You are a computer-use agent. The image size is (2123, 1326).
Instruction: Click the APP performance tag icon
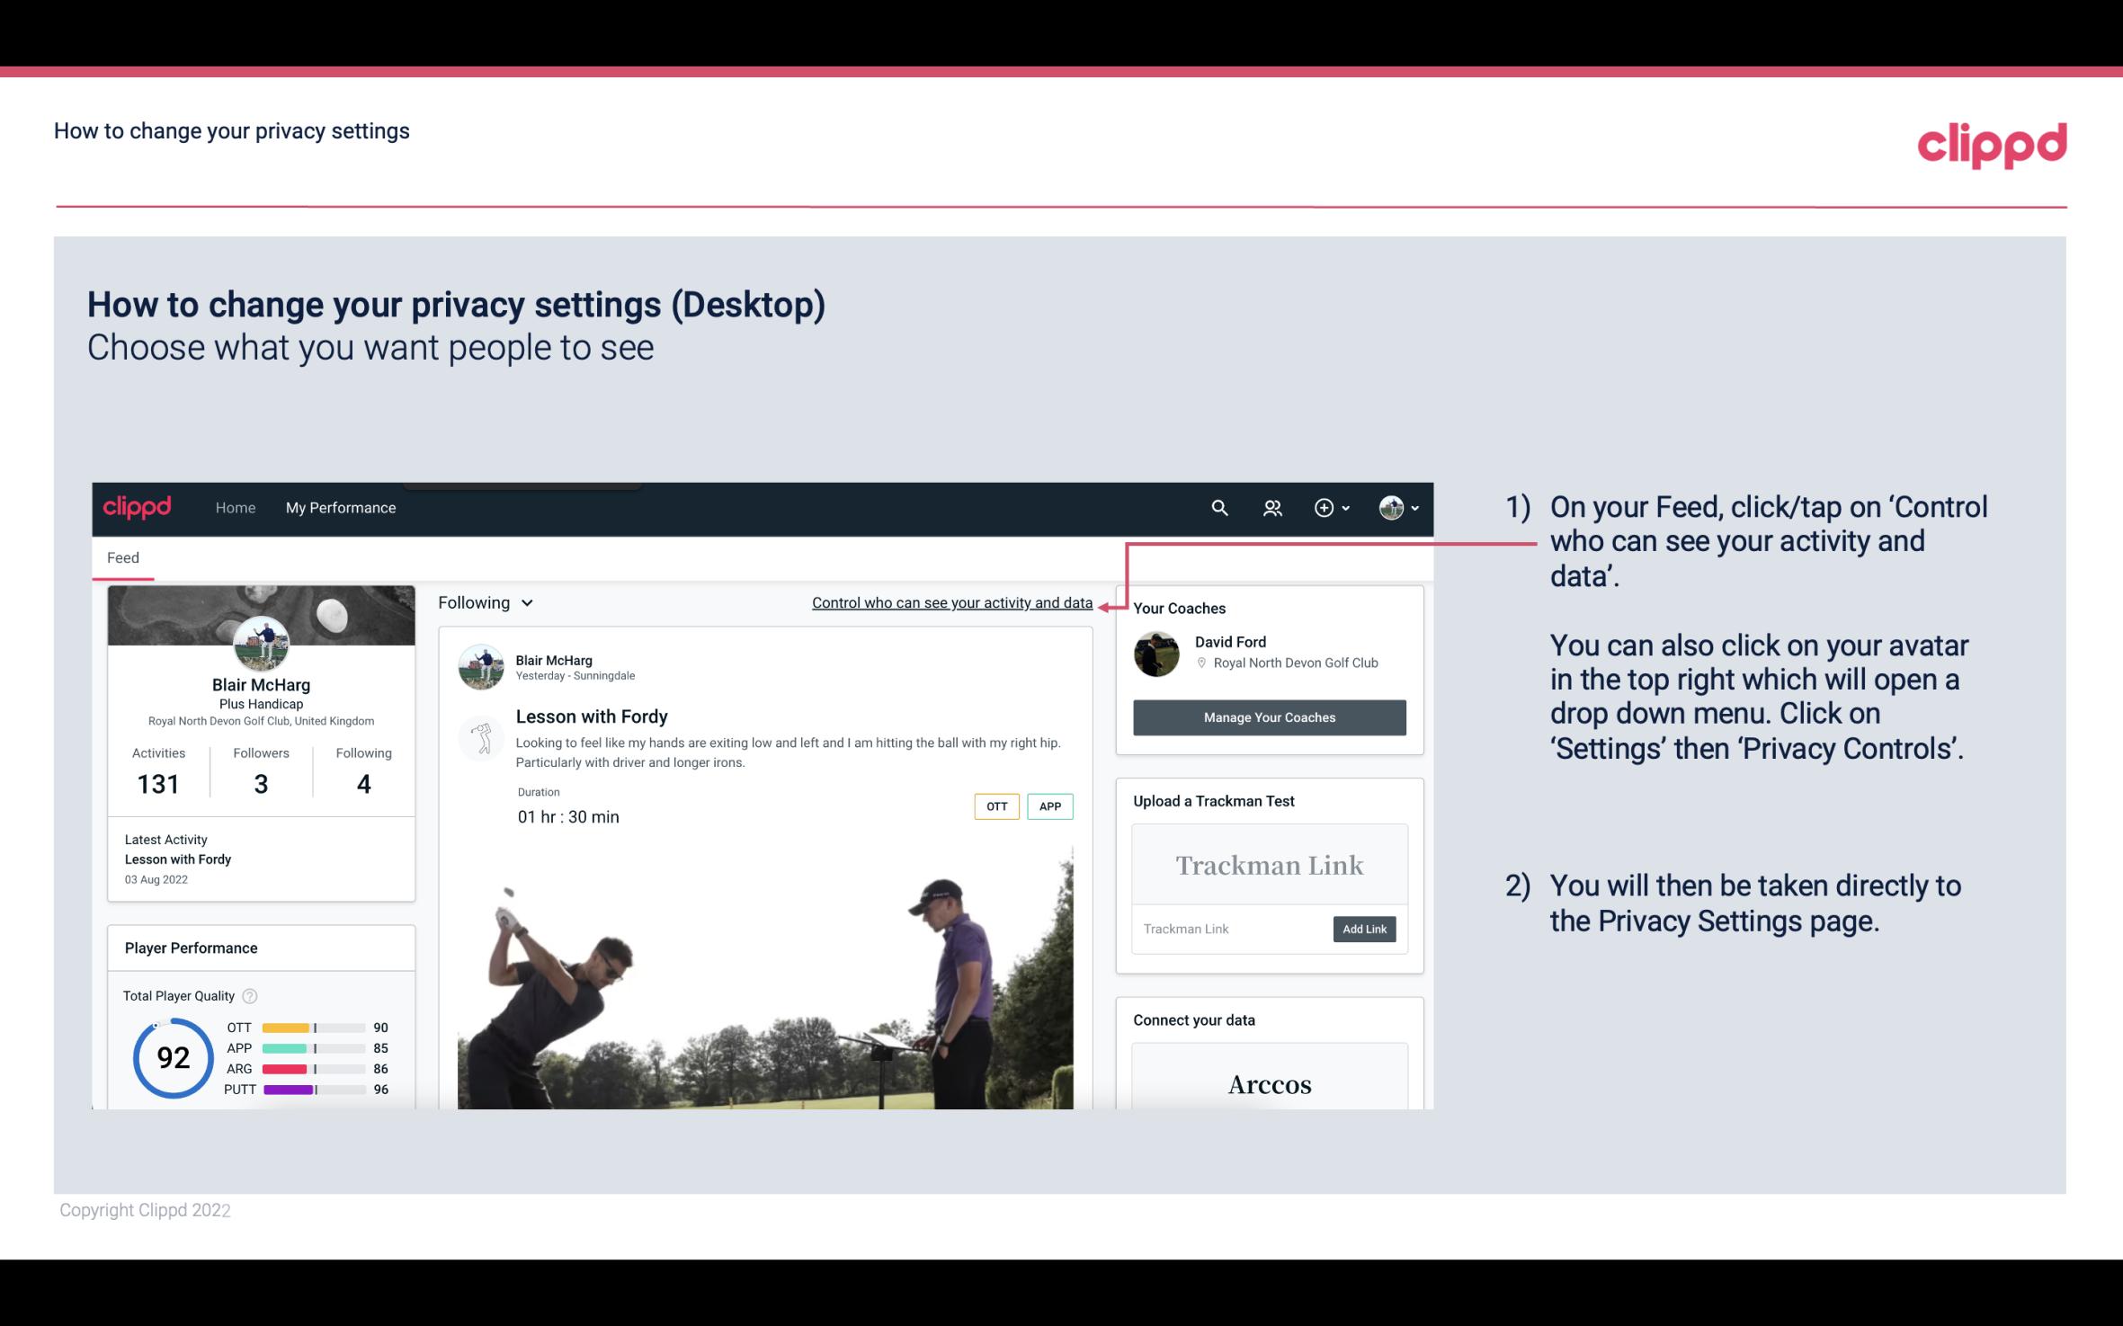pos(1049,806)
